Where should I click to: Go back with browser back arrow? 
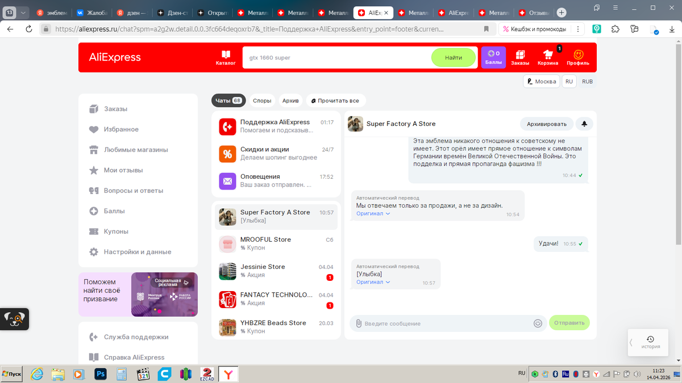point(10,29)
